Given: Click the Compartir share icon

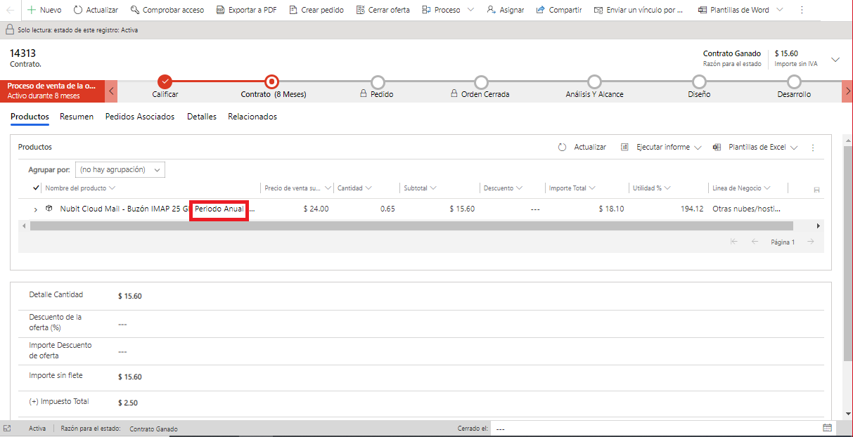Looking at the screenshot, I should pyautogui.click(x=540, y=11).
